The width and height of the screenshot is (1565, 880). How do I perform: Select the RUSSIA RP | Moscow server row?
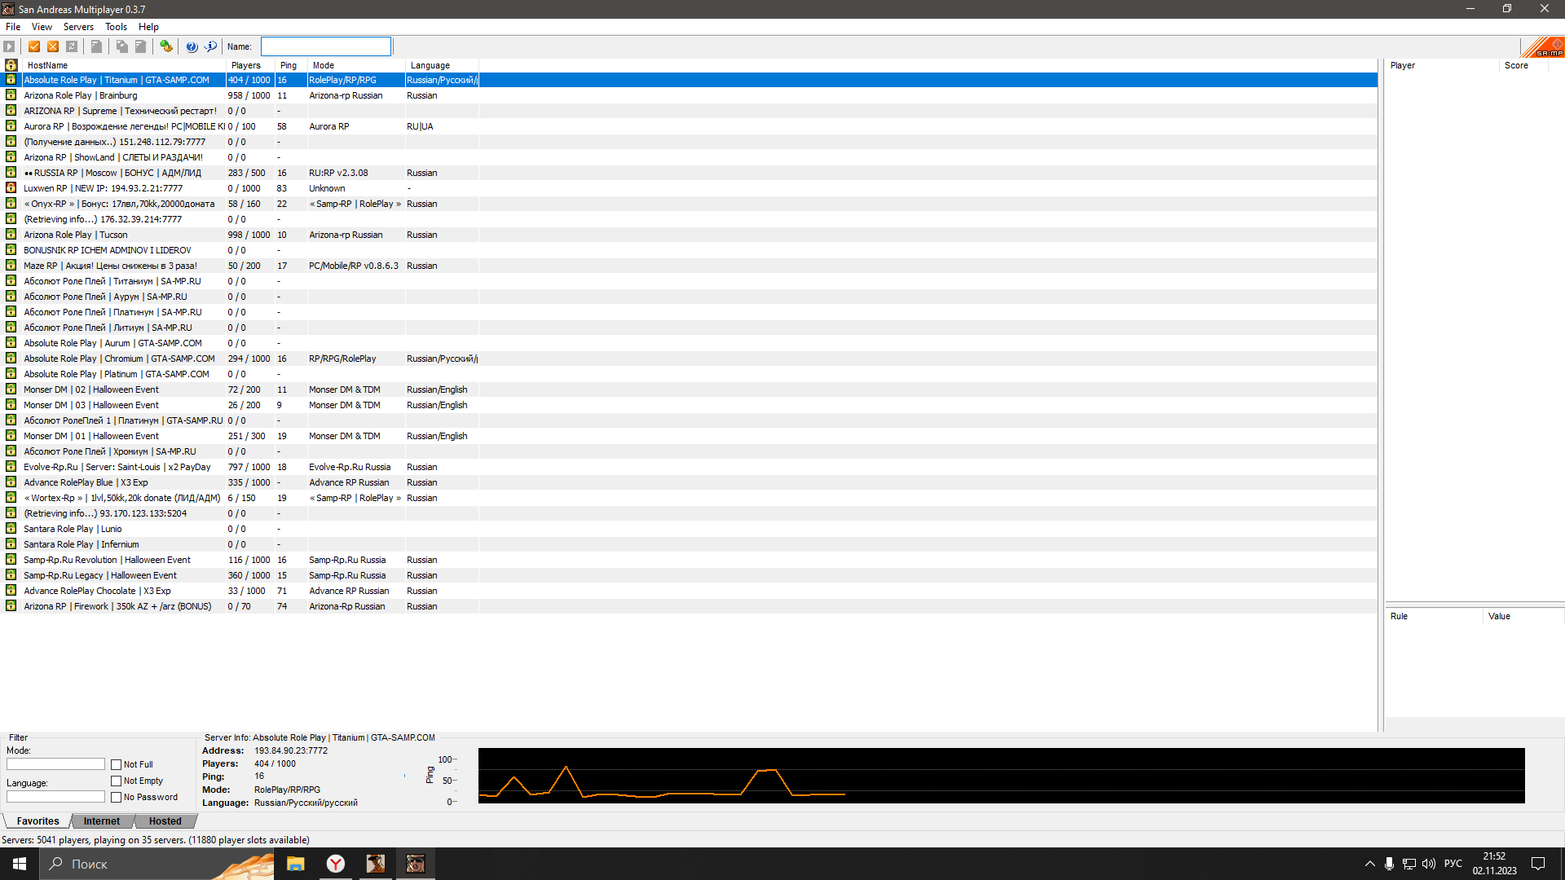689,173
